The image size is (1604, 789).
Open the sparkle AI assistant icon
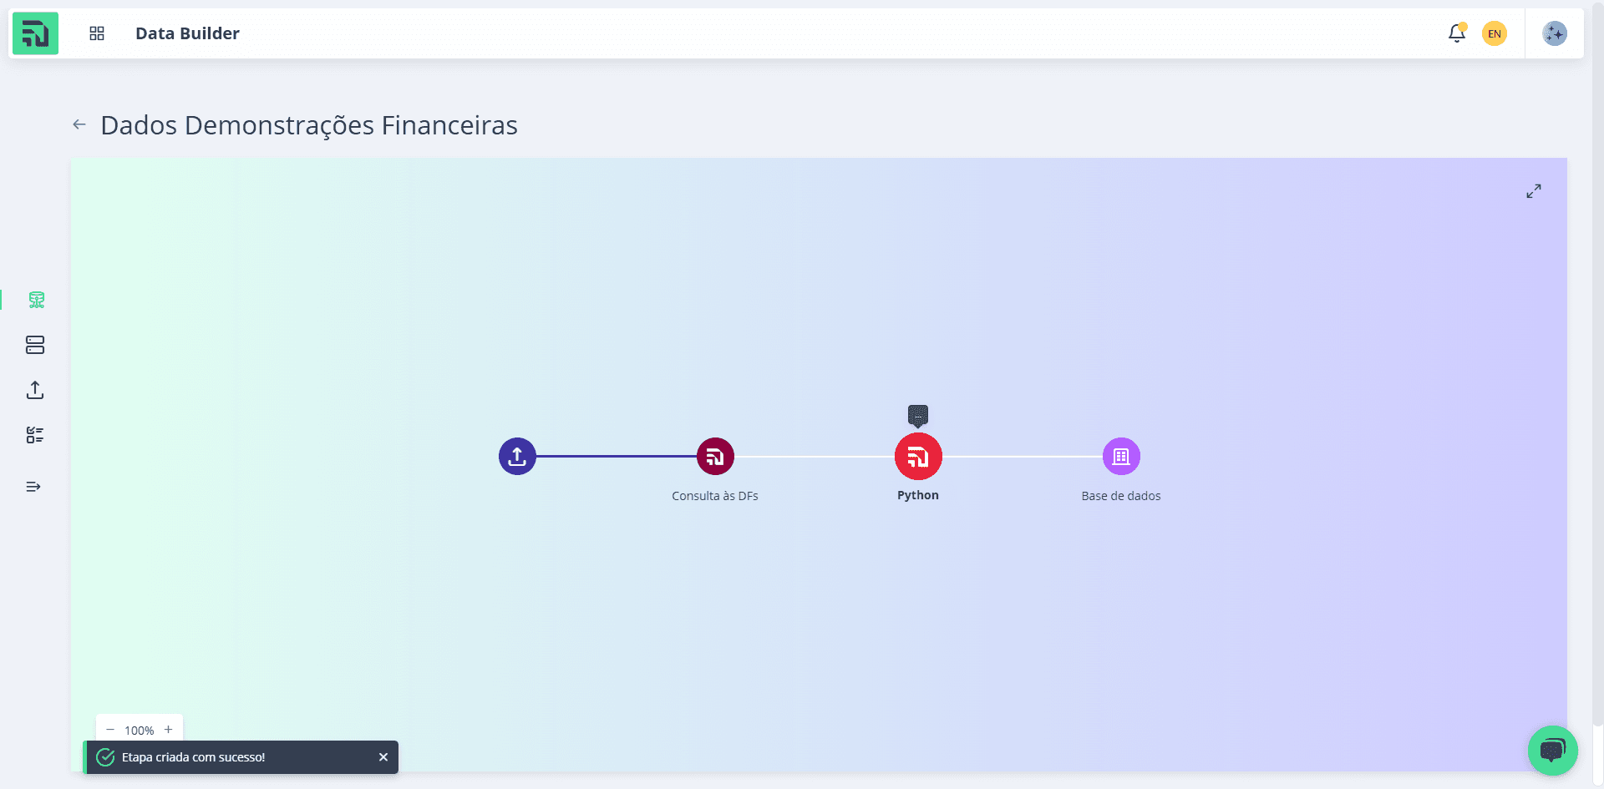pyautogui.click(x=1555, y=33)
